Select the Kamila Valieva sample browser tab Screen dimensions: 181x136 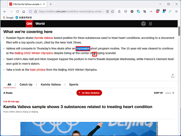point(27,4)
